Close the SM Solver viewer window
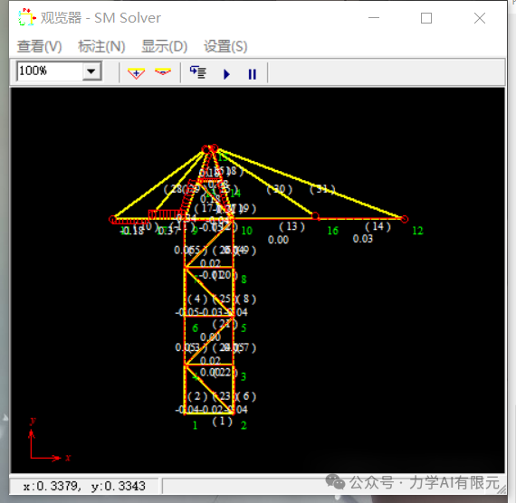 point(480,18)
